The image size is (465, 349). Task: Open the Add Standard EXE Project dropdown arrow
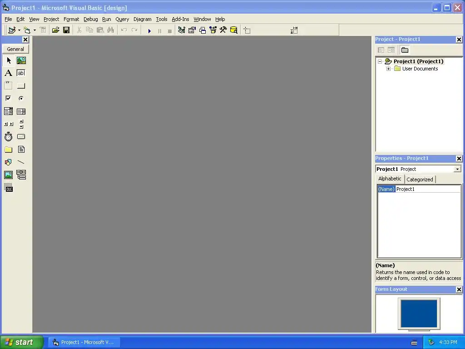tap(19, 30)
